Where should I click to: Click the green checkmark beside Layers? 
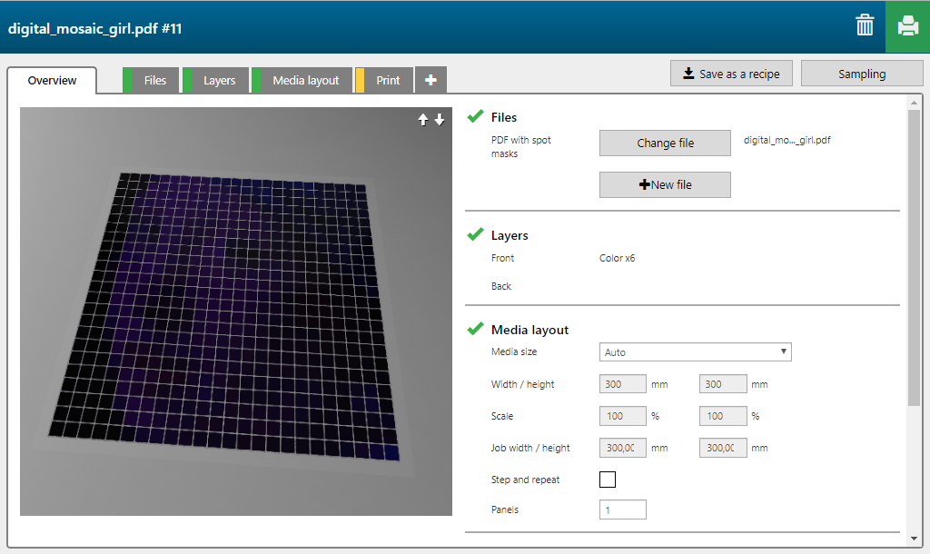pyautogui.click(x=475, y=234)
